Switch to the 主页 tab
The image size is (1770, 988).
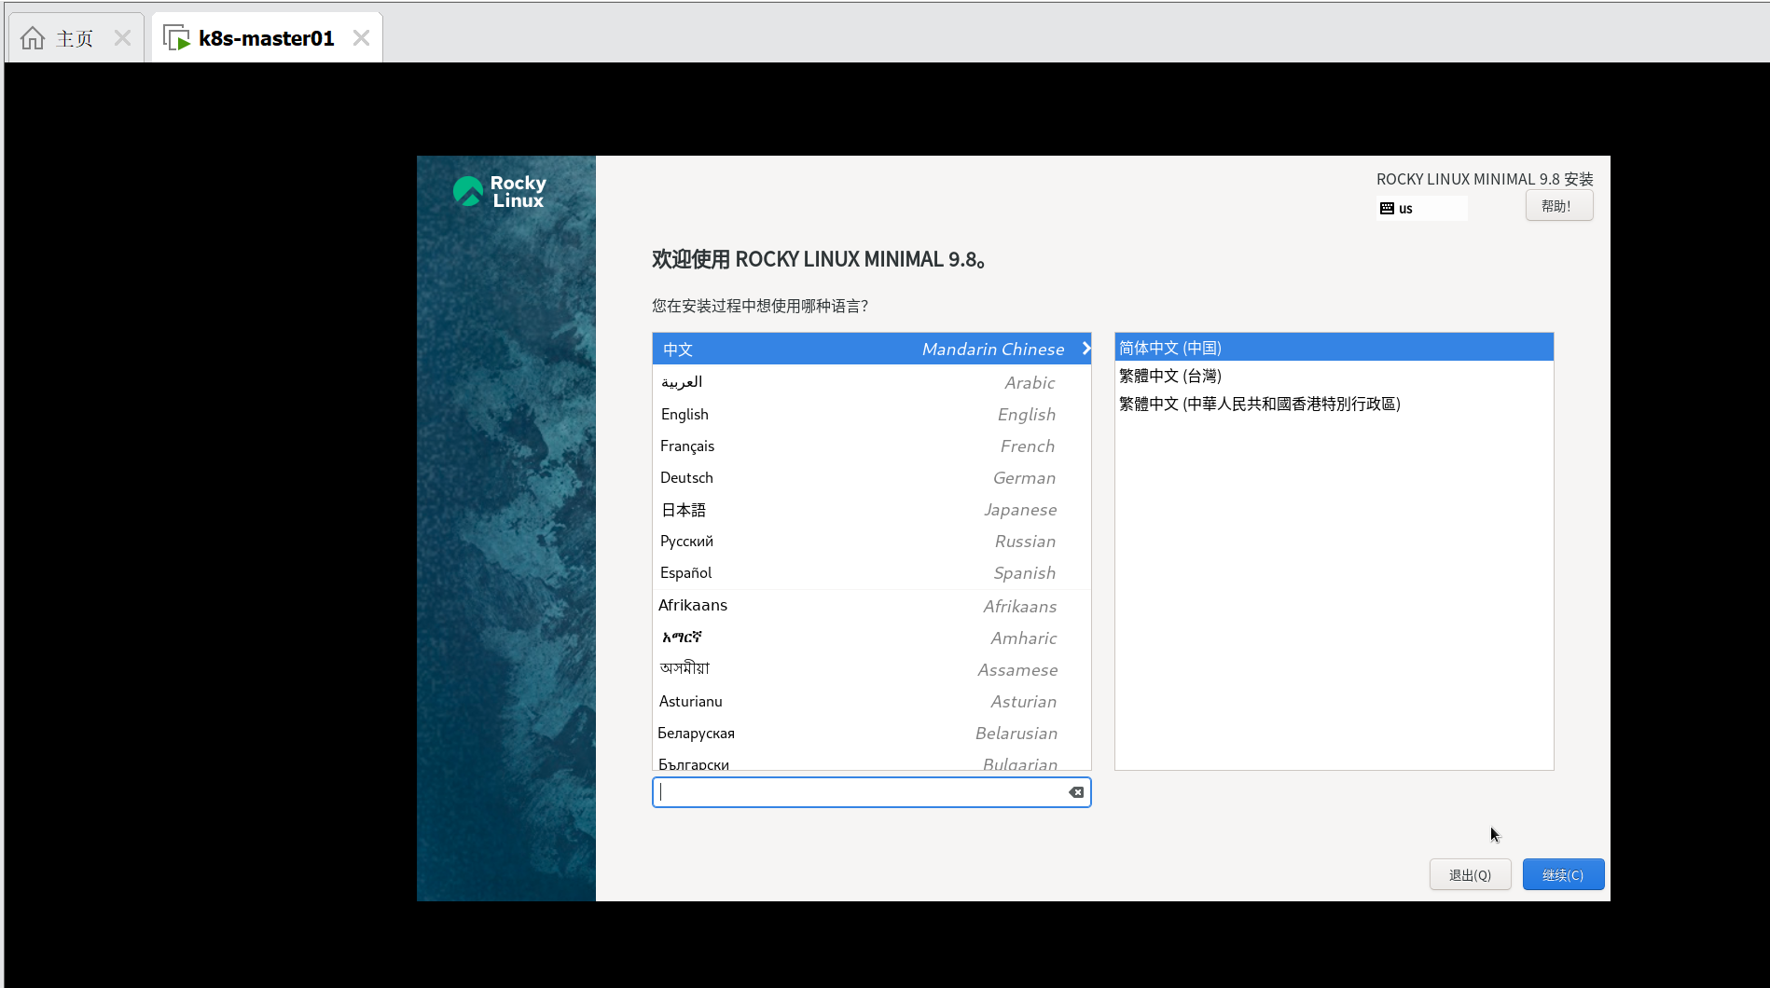(76, 38)
